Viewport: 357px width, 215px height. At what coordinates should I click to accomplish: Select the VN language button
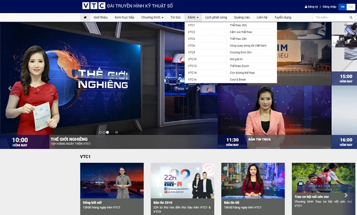343,7
